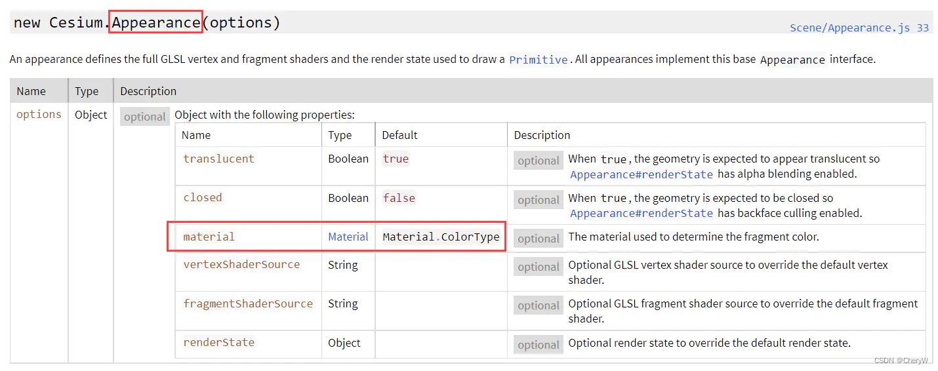Click 'String' type in vertexShaderSource row
938x371 pixels.
click(343, 265)
